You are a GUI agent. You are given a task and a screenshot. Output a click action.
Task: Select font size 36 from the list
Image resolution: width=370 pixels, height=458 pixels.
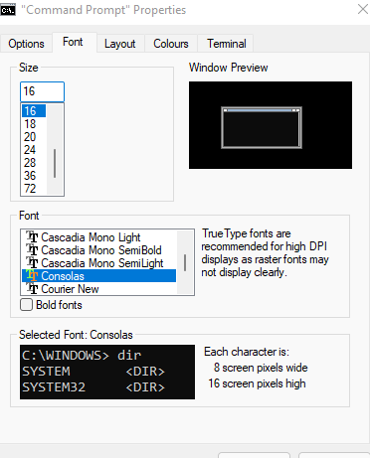click(x=34, y=176)
